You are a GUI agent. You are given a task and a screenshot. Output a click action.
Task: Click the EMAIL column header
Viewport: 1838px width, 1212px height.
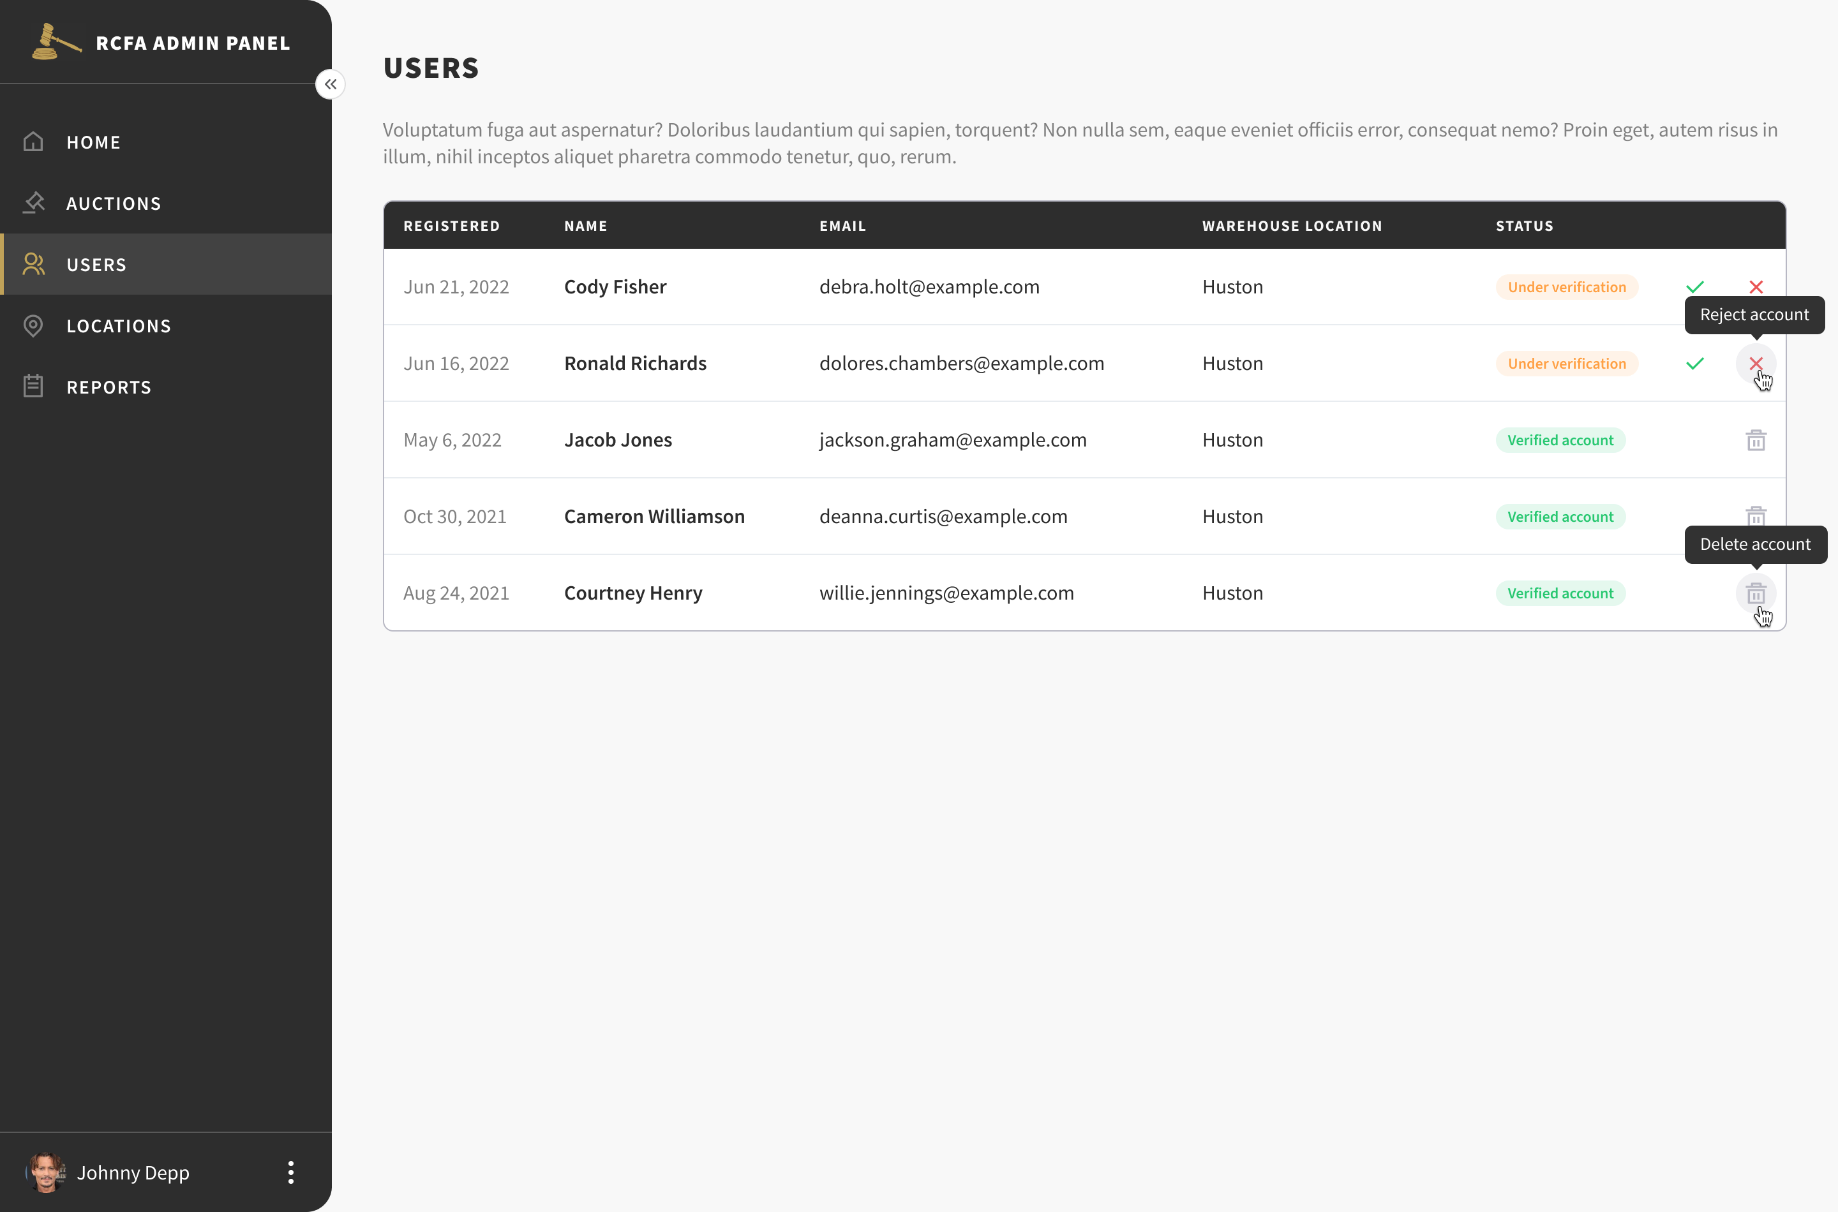pyautogui.click(x=843, y=226)
